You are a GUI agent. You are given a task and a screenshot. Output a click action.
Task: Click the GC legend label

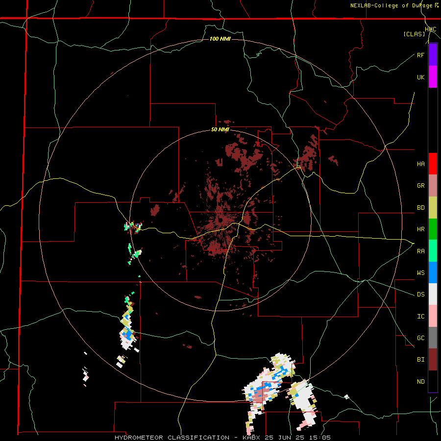point(420,338)
